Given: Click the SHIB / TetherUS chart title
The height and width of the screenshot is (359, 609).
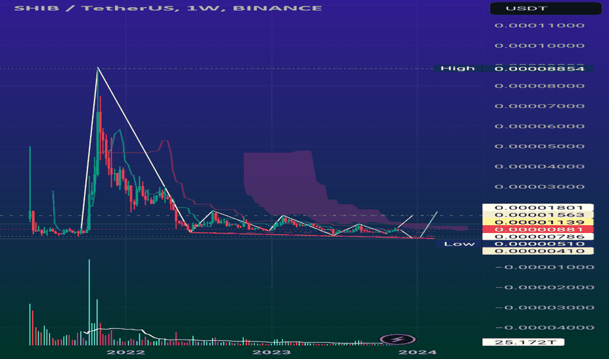Looking at the screenshot, I should (x=168, y=8).
